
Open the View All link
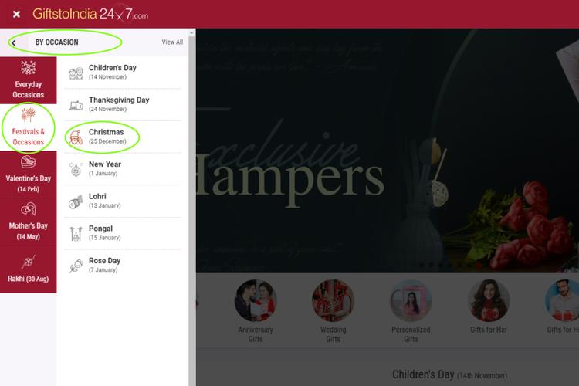click(172, 42)
